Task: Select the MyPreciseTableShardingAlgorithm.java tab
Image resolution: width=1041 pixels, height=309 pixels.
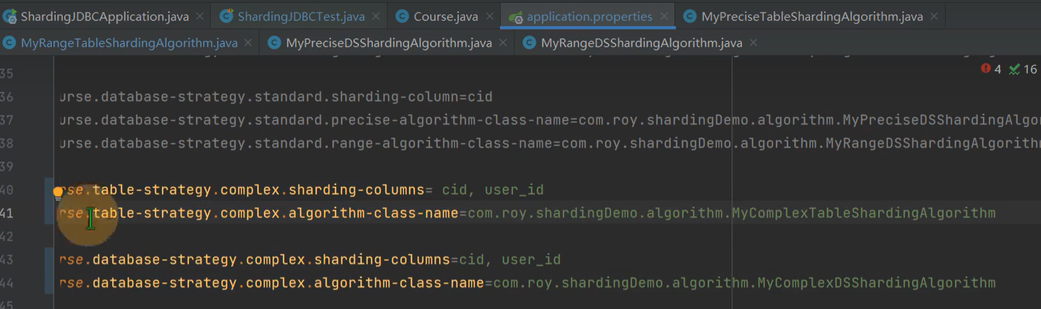Action: [812, 16]
